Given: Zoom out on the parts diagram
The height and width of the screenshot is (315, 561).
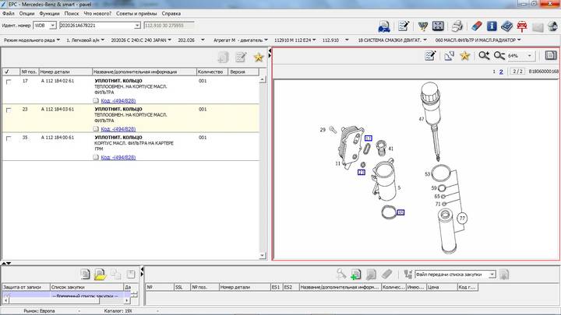Looking at the screenshot, I should (499, 56).
